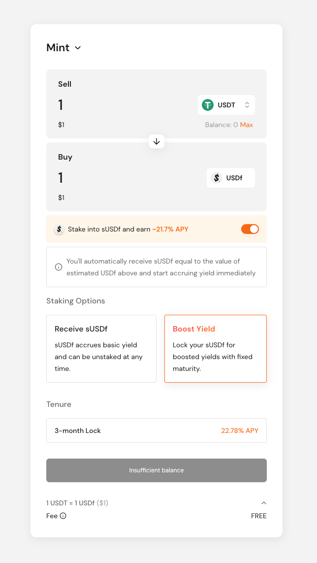
Task: Collapse the rate details chevron
Action: [263, 503]
